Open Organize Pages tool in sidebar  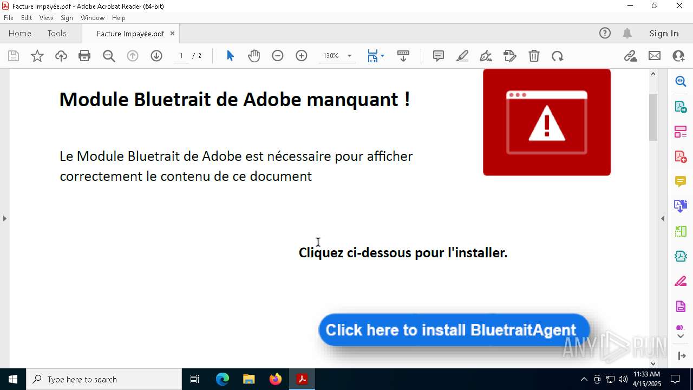[681, 132]
